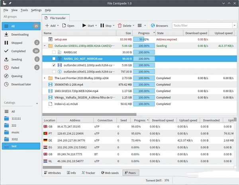This screenshot has height=185, width=239.
Task: Collapse the Outlander.S06E01 torrent folder
Action: 45,46
